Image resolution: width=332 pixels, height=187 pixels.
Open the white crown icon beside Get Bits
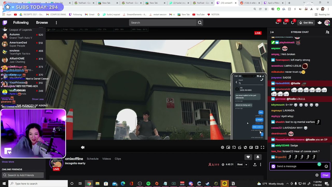[x=320, y=23]
